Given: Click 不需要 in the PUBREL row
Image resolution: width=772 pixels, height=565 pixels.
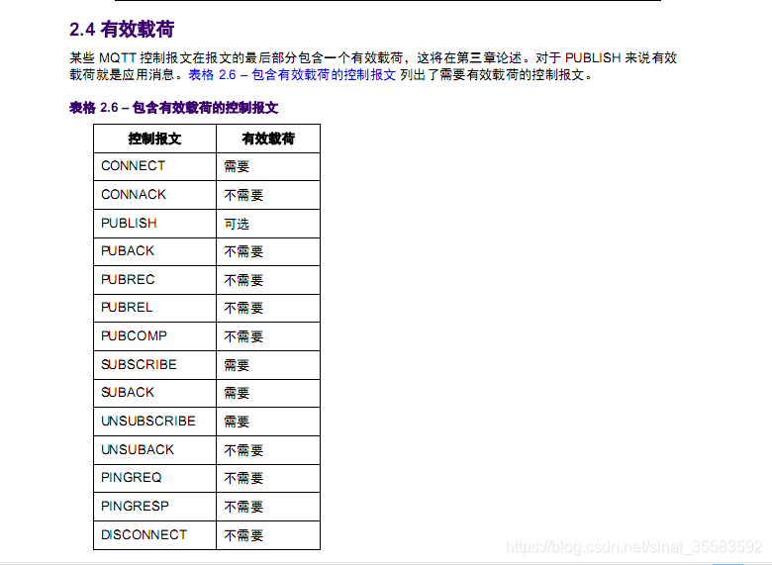Looking at the screenshot, I should coord(243,309).
